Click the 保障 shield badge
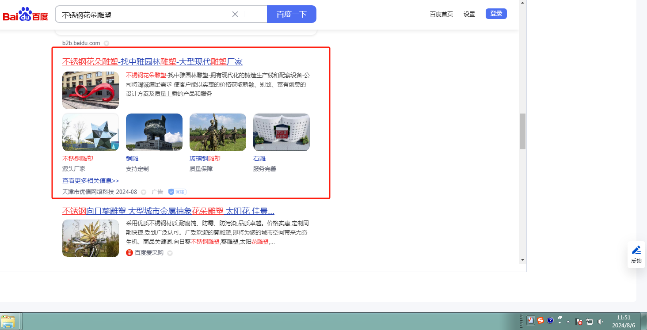This screenshot has height=330, width=647. click(x=177, y=192)
